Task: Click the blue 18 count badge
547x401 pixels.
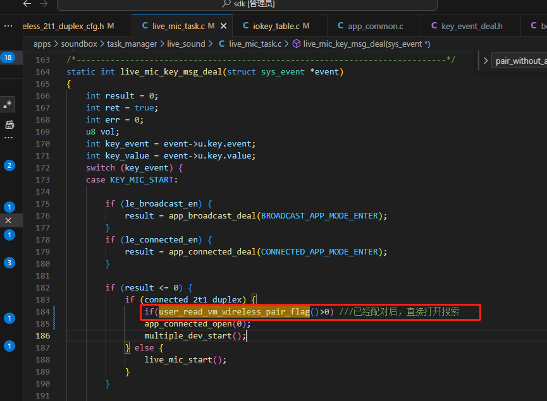Action: (x=8, y=57)
